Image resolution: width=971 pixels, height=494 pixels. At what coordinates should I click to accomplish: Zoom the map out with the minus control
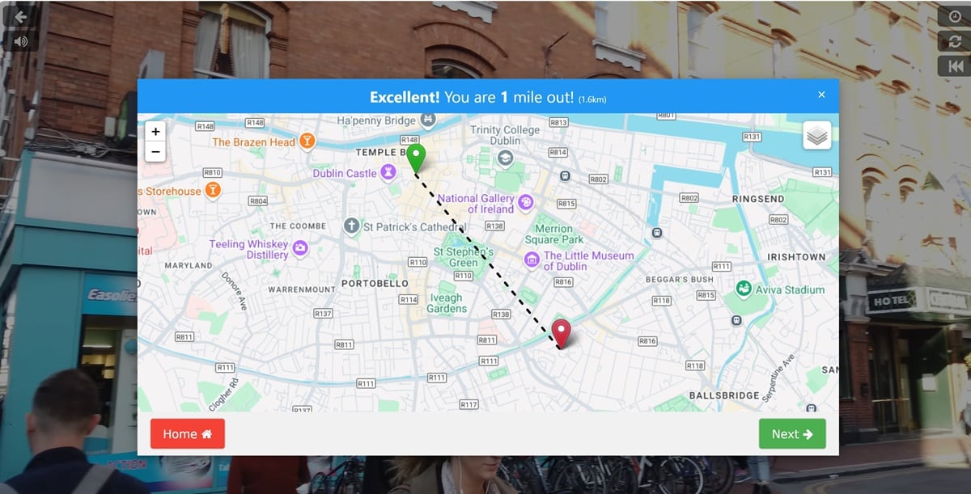coord(155,151)
